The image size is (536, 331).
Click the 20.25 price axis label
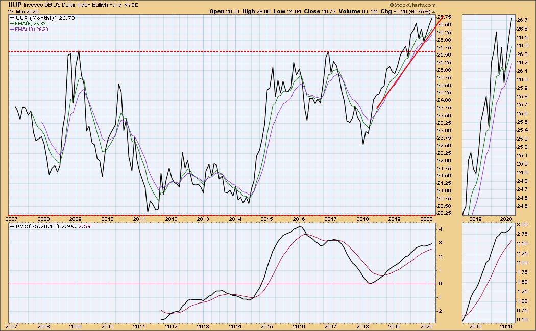(x=444, y=213)
